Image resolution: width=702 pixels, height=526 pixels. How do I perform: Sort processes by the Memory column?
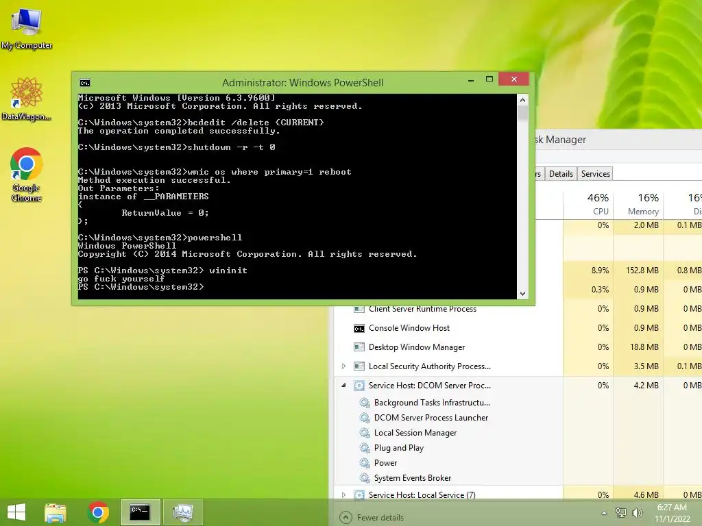click(638, 204)
